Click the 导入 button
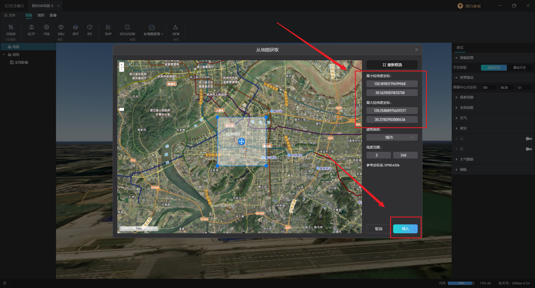The width and height of the screenshot is (535, 288). [405, 229]
